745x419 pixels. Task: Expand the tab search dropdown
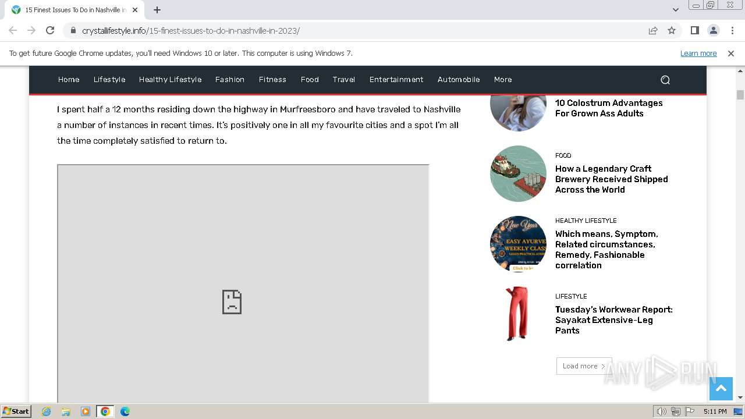coord(675,10)
